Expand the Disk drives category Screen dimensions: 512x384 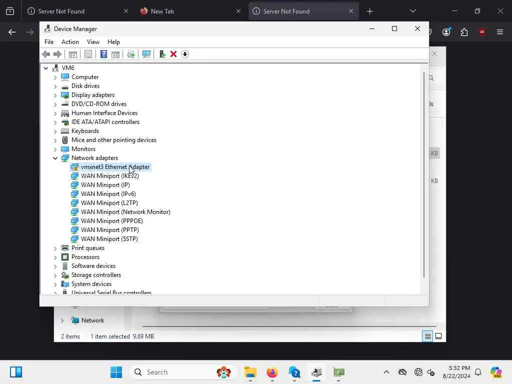55,86
